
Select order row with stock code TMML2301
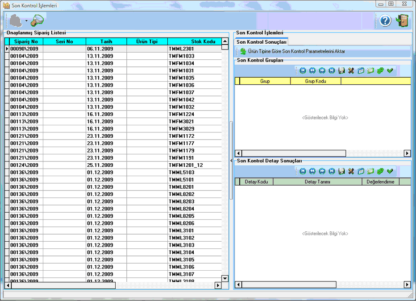tap(113, 49)
